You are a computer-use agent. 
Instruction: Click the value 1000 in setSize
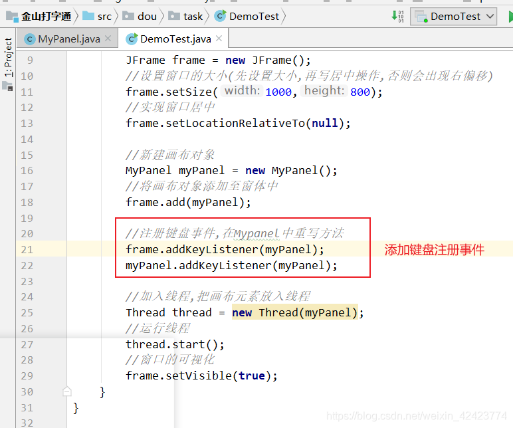278,92
